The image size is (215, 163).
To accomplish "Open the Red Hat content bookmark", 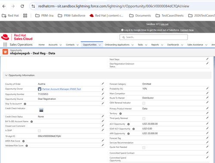I will coord(106,15).
